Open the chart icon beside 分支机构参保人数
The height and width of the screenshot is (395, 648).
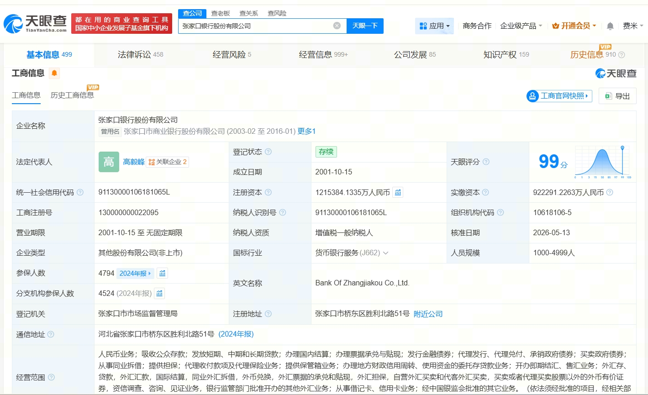tap(159, 293)
